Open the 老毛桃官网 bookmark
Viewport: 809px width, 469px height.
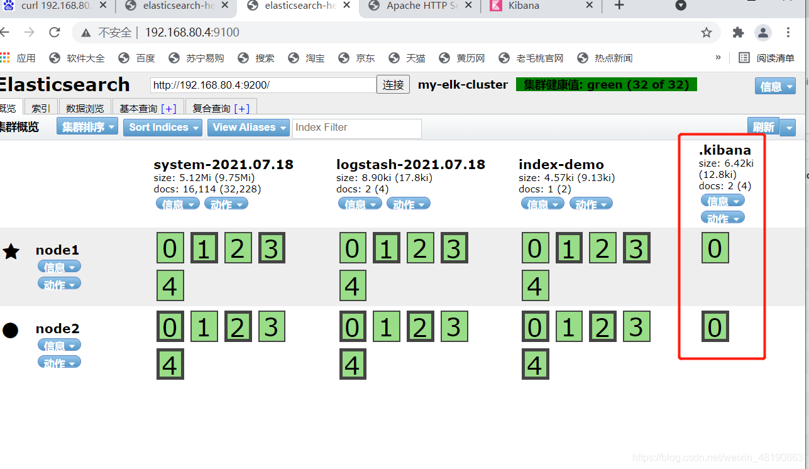pyautogui.click(x=531, y=58)
